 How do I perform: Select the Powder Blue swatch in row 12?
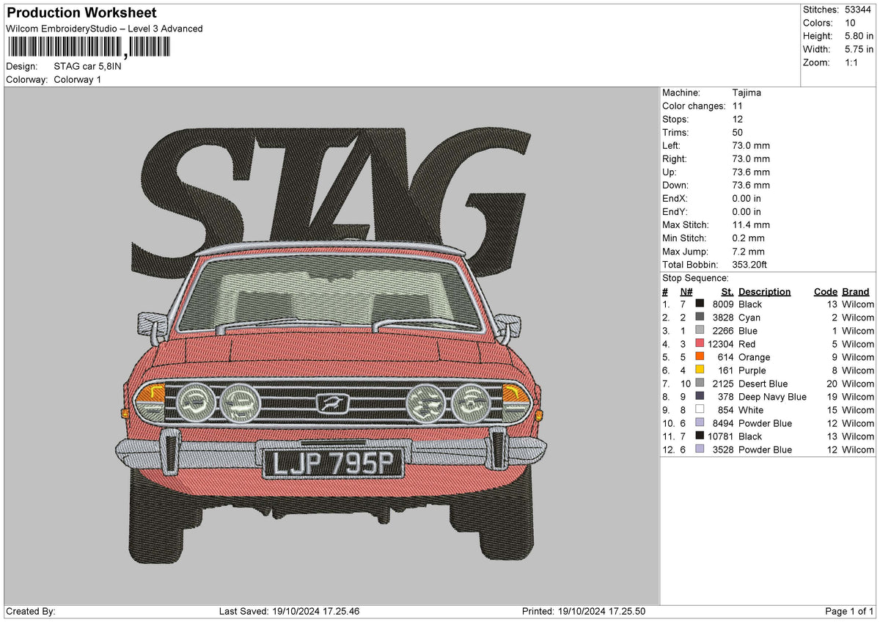coord(700,450)
